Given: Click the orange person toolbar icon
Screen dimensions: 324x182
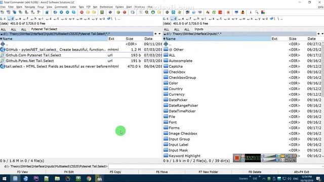Looking at the screenshot, I should click(242, 12).
